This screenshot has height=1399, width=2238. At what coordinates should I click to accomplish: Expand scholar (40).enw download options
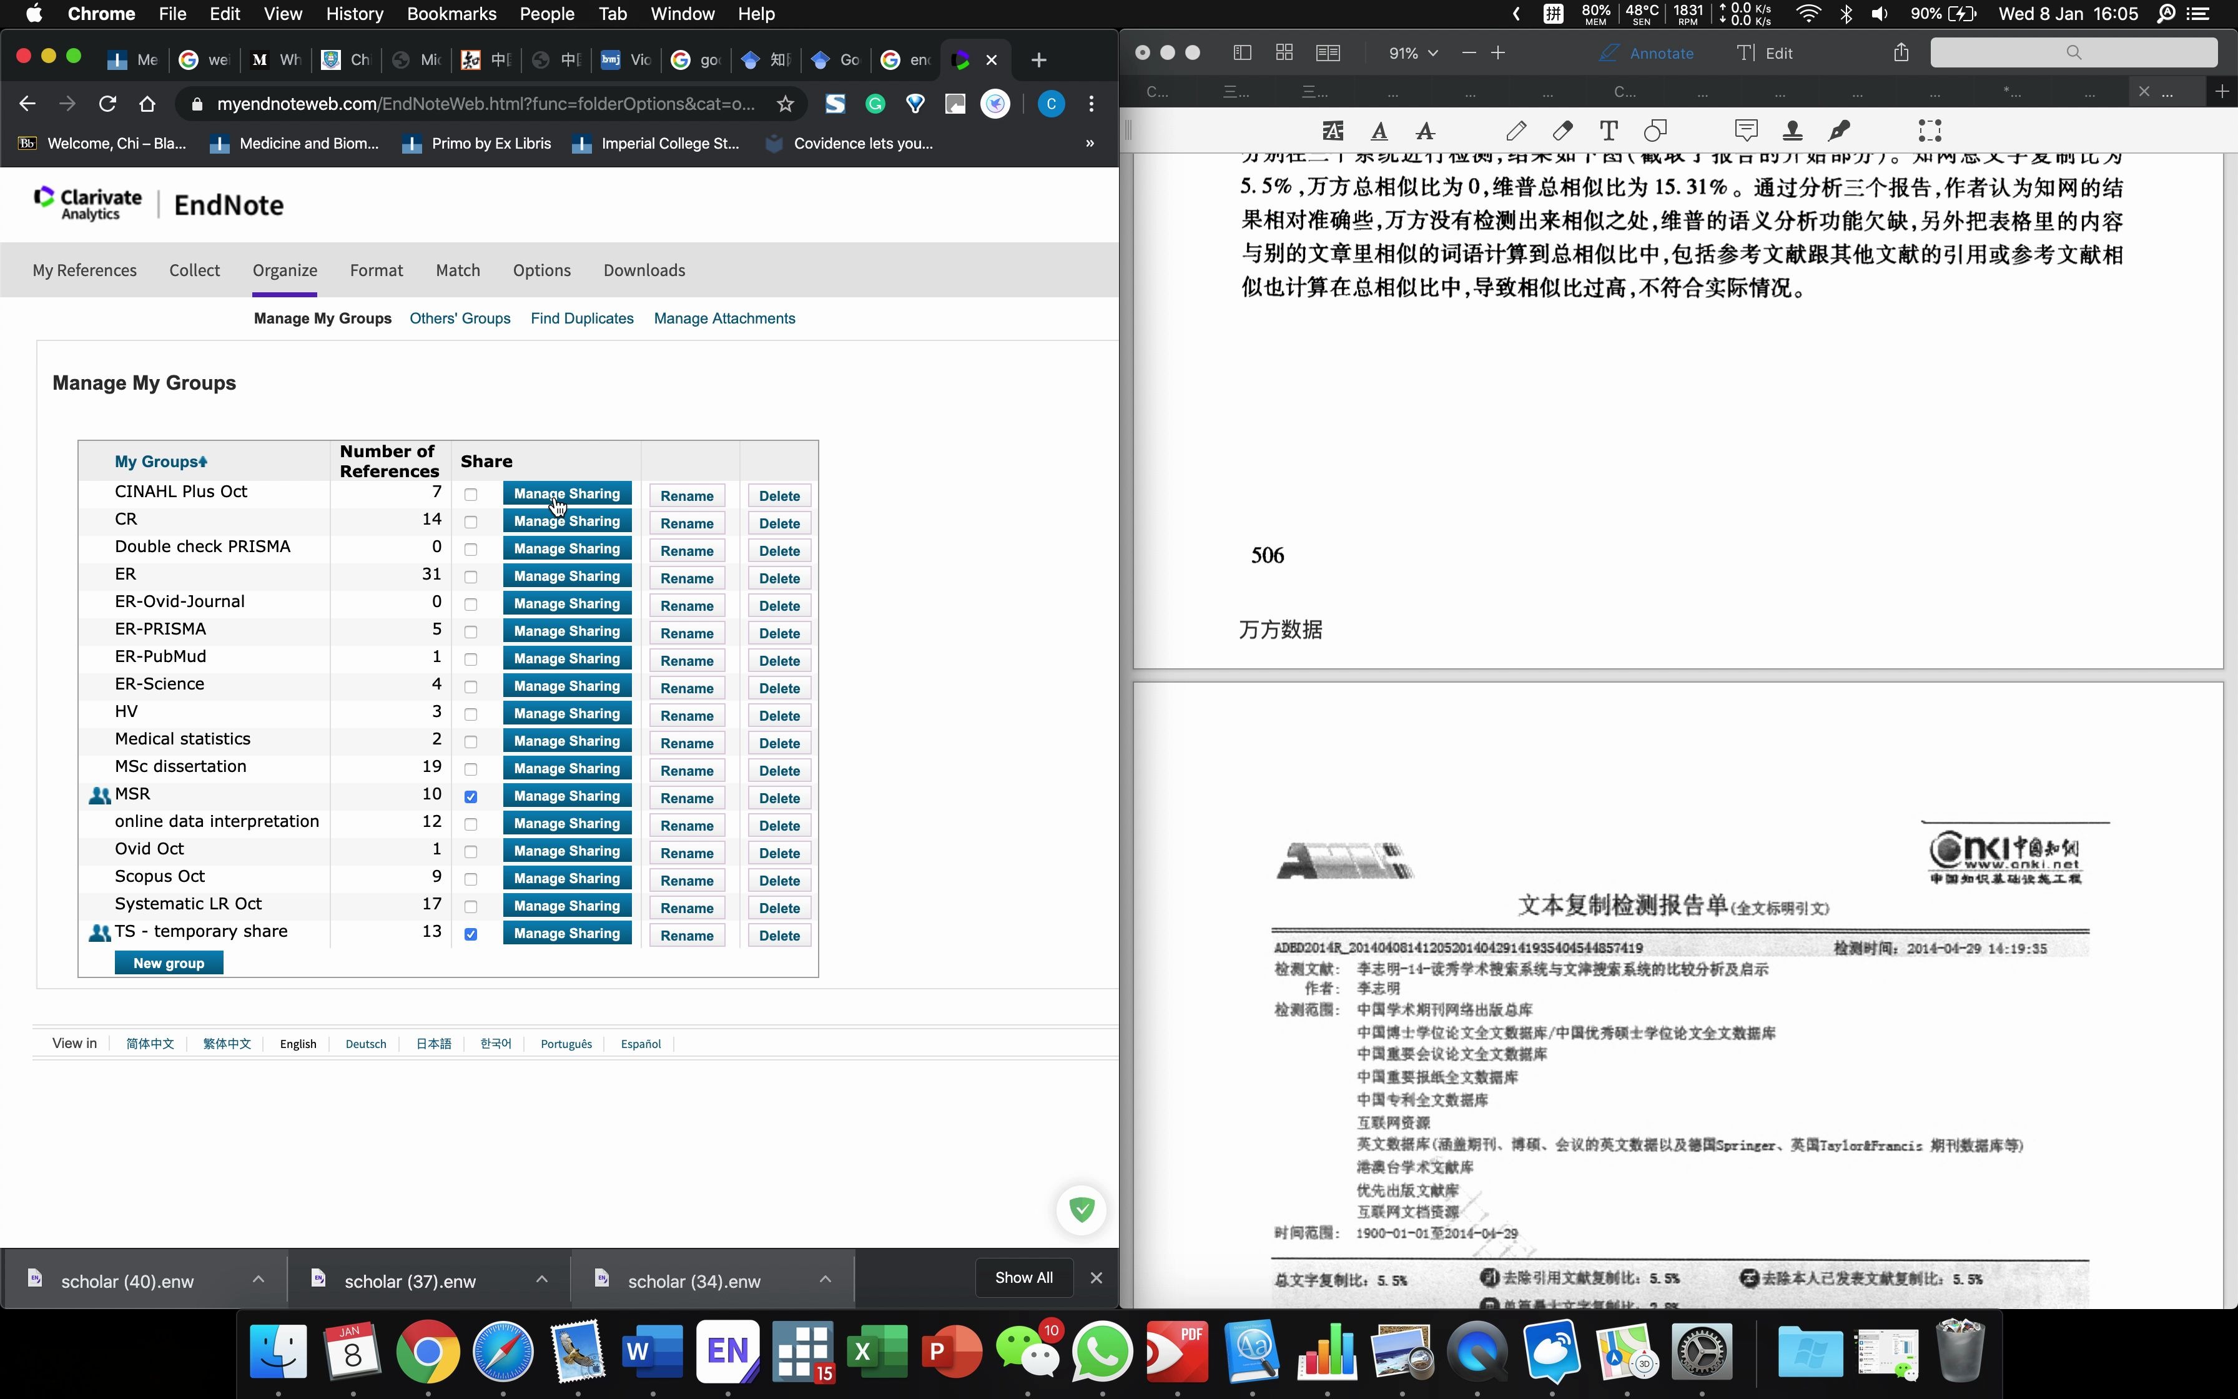[259, 1278]
